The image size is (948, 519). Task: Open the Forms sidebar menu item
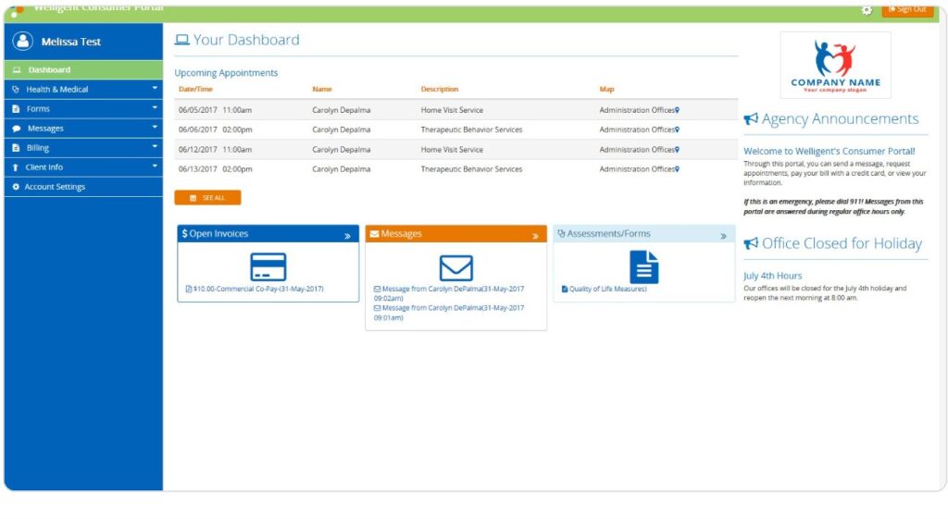click(83, 109)
